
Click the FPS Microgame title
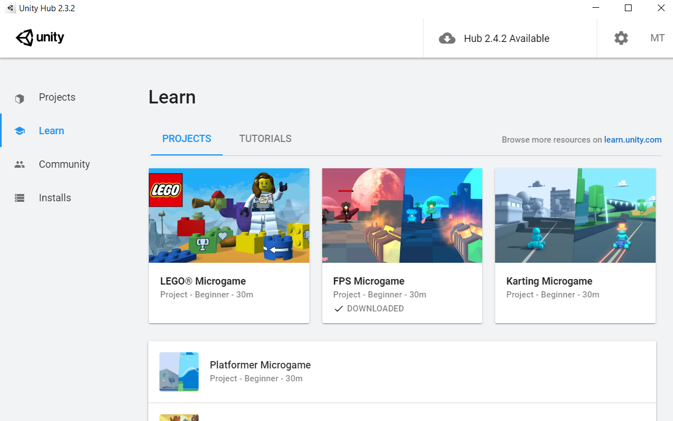coord(369,281)
